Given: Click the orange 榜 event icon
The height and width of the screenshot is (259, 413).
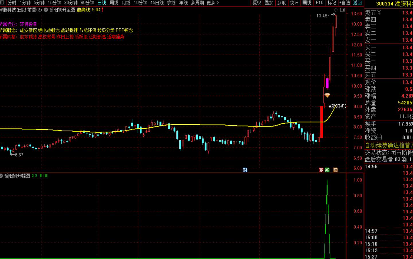Looking at the screenshot, I should 335,170.
